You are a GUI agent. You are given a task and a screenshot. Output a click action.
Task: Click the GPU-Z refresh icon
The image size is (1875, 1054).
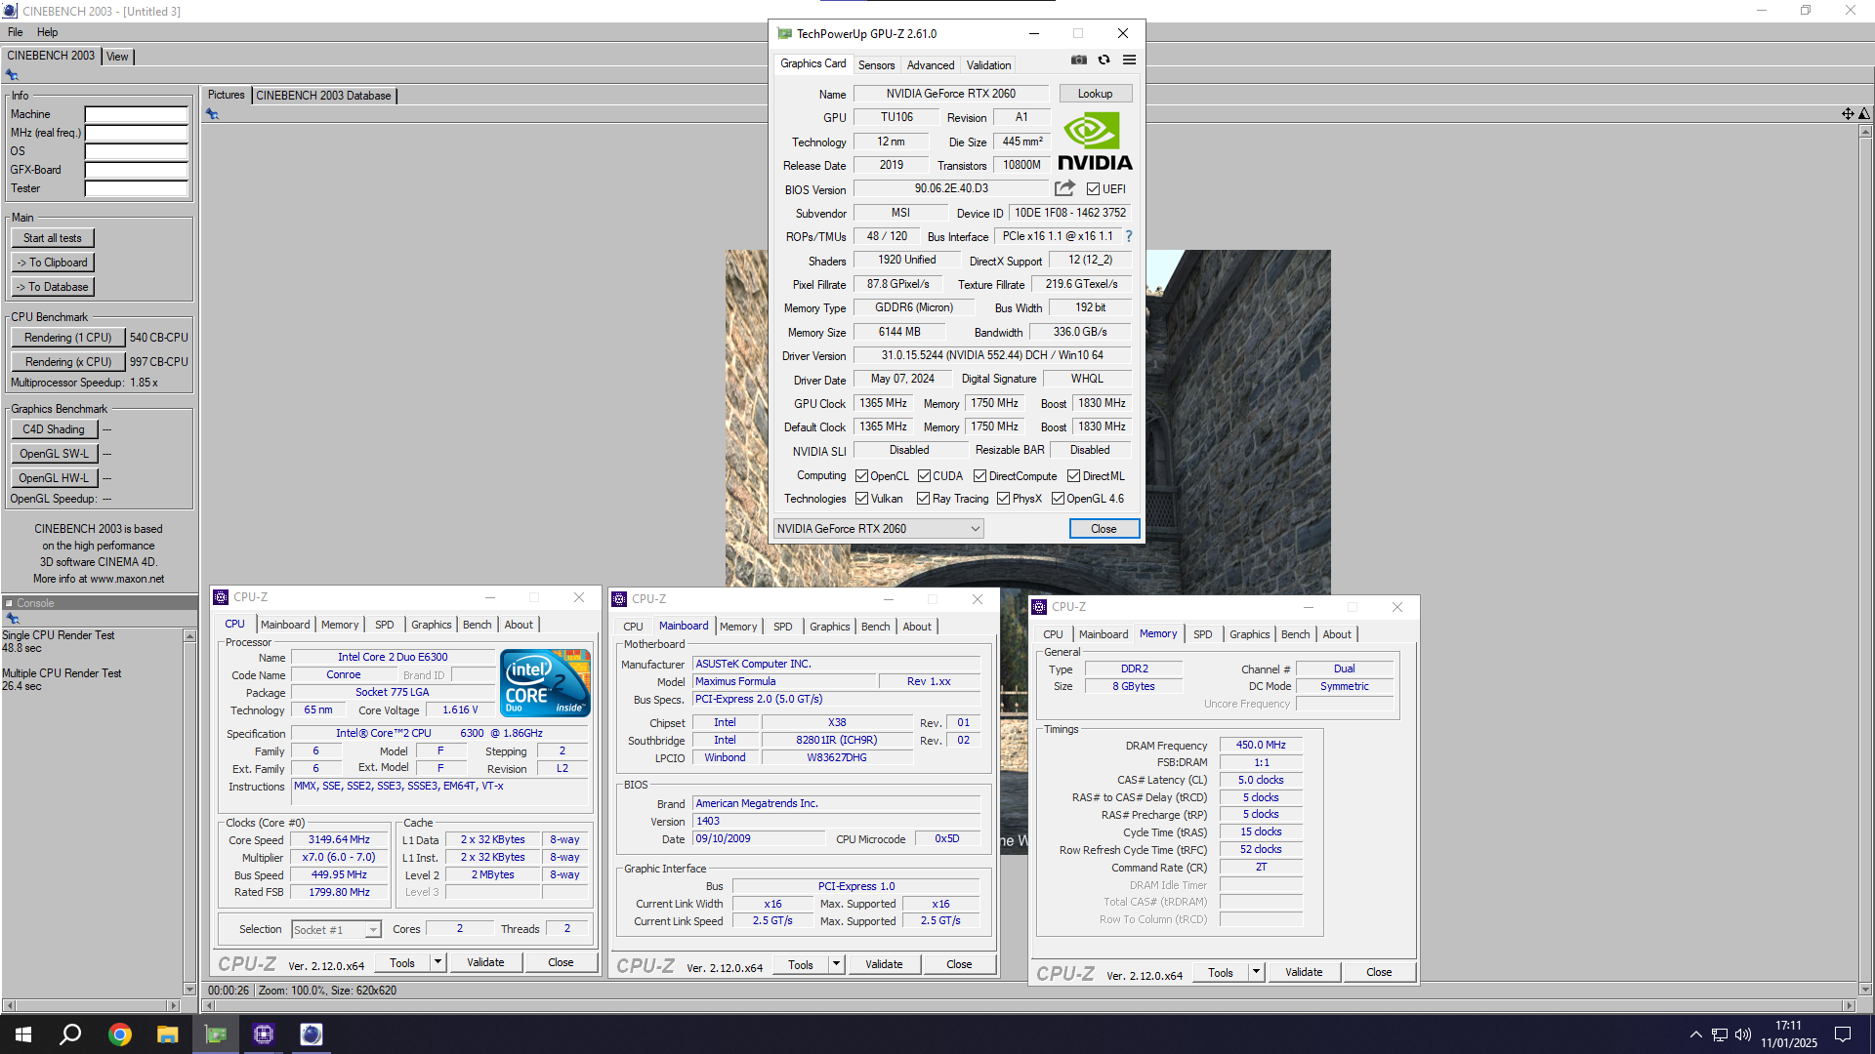point(1104,61)
